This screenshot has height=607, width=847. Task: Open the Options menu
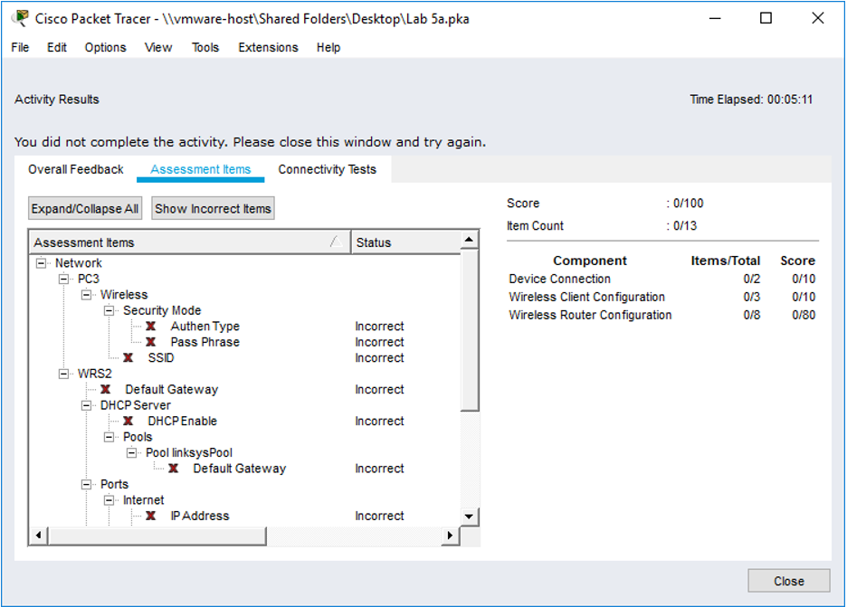pyautogui.click(x=105, y=48)
